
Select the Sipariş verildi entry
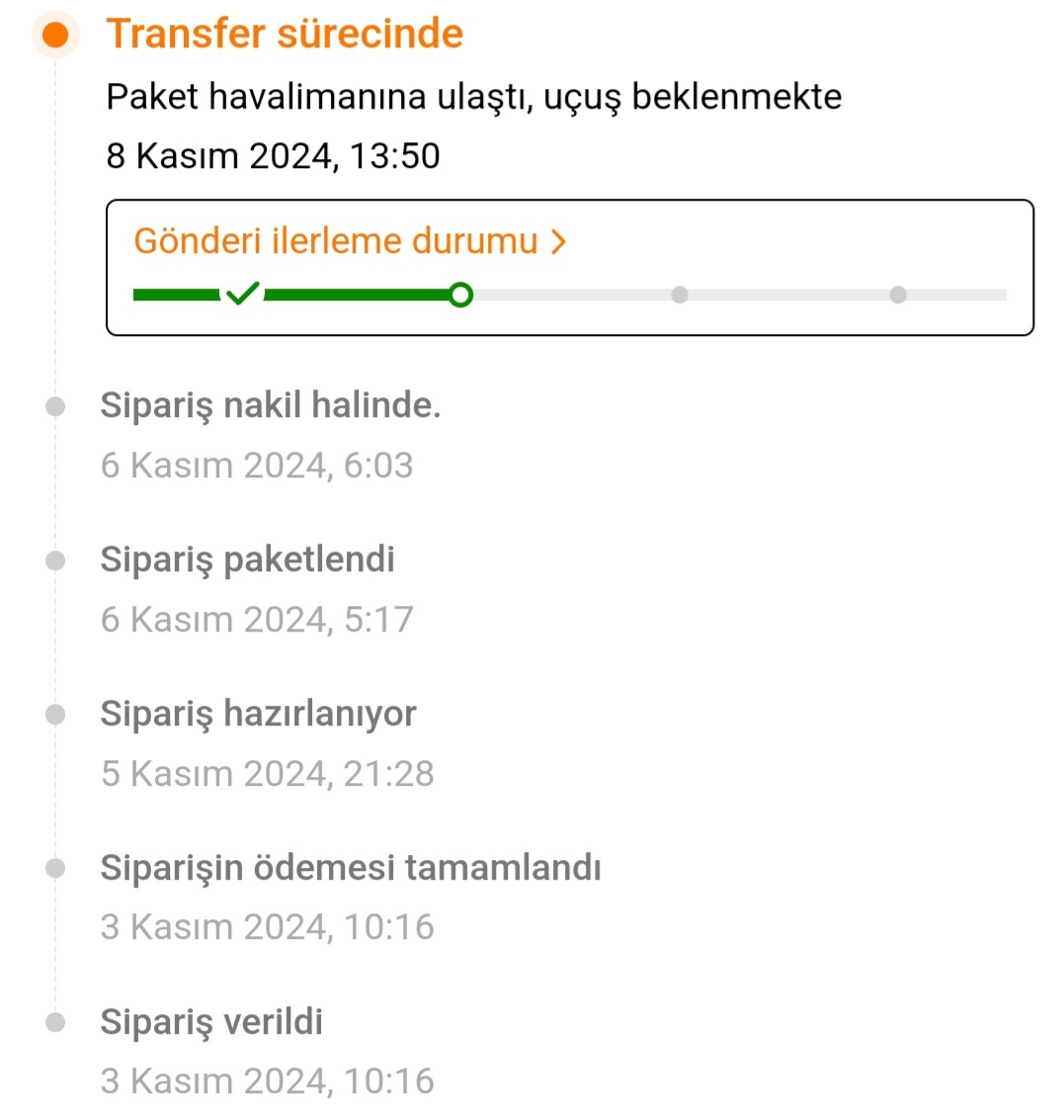pyautogui.click(x=211, y=1022)
